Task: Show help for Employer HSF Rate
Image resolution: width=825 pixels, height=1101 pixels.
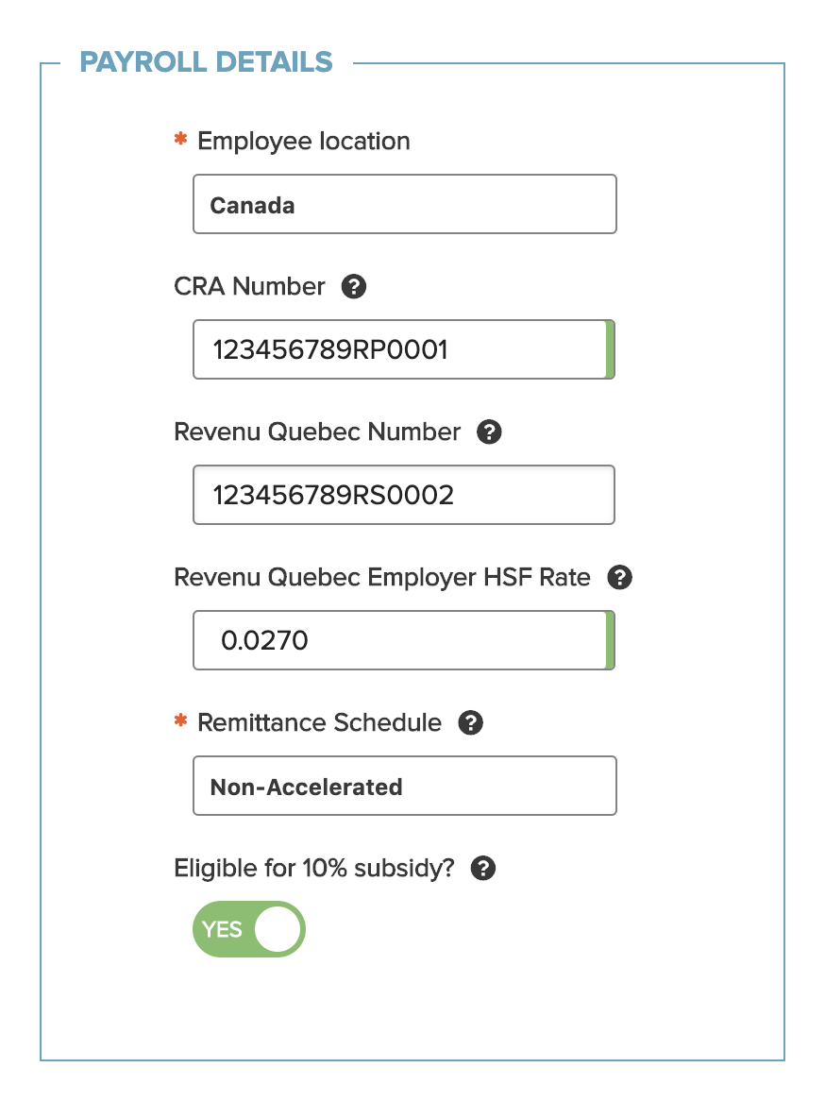Action: pyautogui.click(x=620, y=577)
